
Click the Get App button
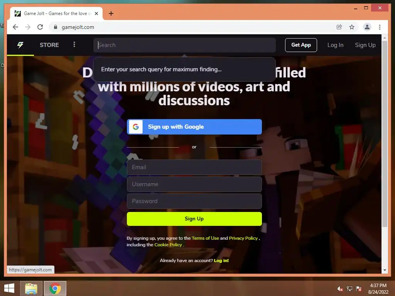(301, 45)
